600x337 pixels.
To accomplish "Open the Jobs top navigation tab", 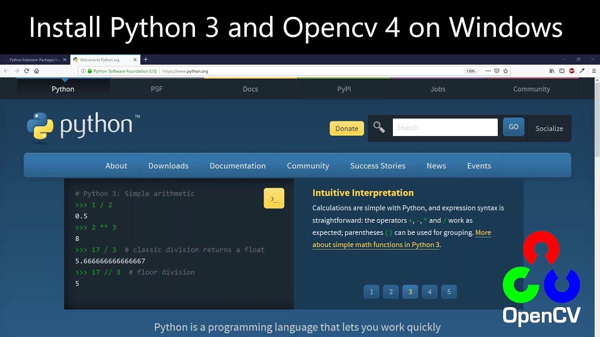I will pyautogui.click(x=438, y=89).
